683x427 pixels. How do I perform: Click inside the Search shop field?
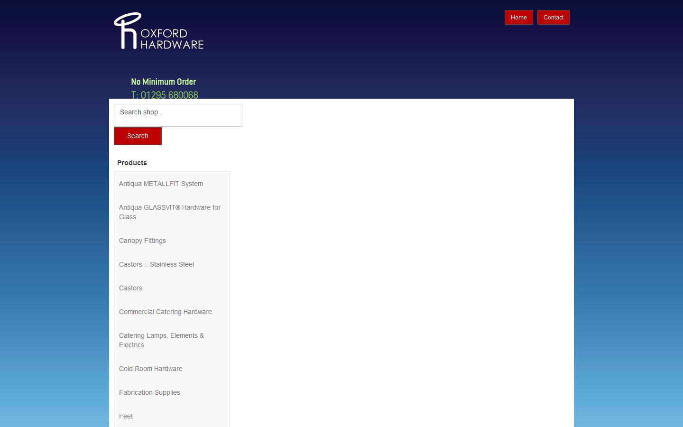click(x=178, y=115)
